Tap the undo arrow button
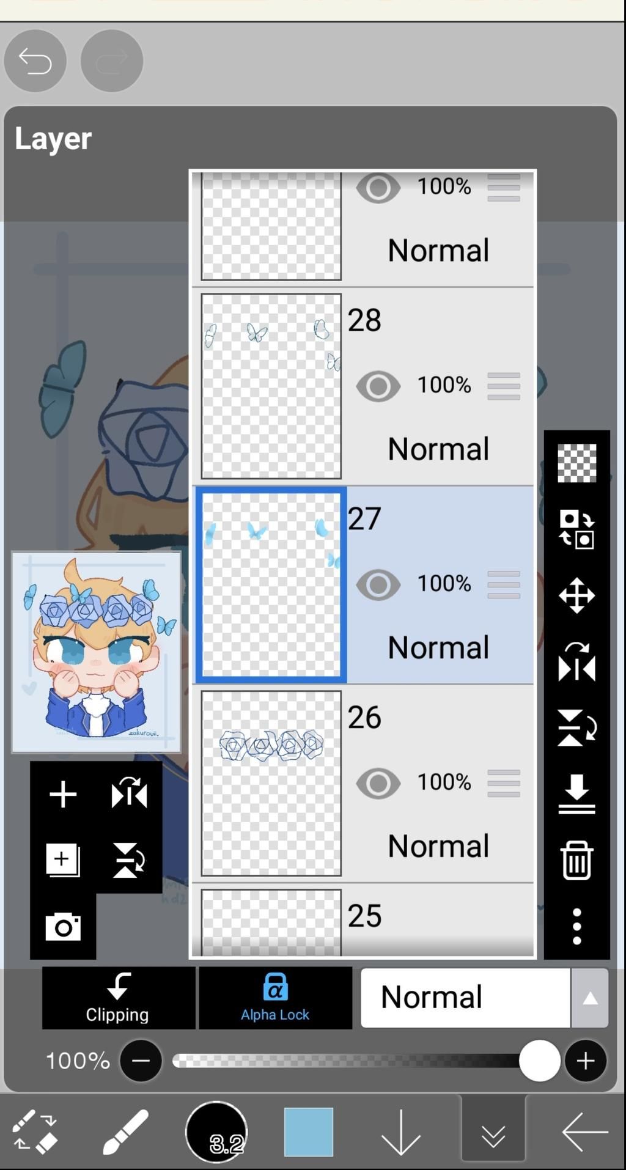Screen dimensions: 626x1170 pyautogui.click(x=35, y=61)
